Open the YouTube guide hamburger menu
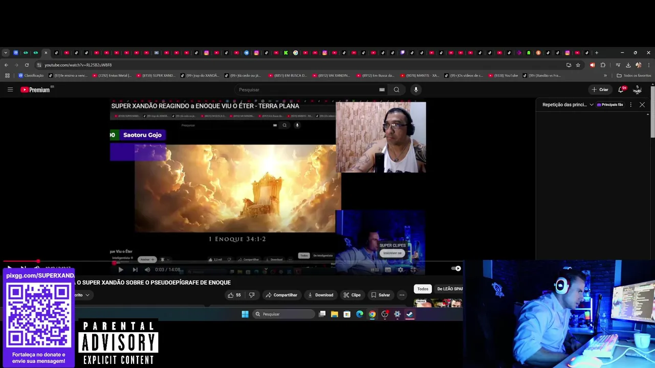 (x=10, y=89)
